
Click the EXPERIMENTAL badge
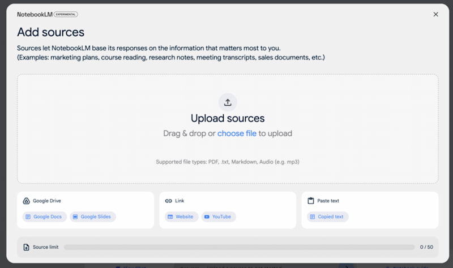(66, 15)
